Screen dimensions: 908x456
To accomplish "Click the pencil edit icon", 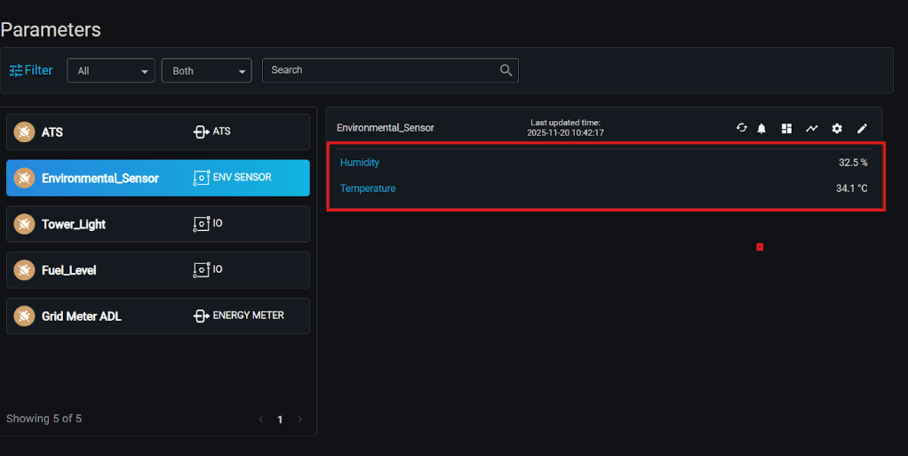I will click(861, 128).
